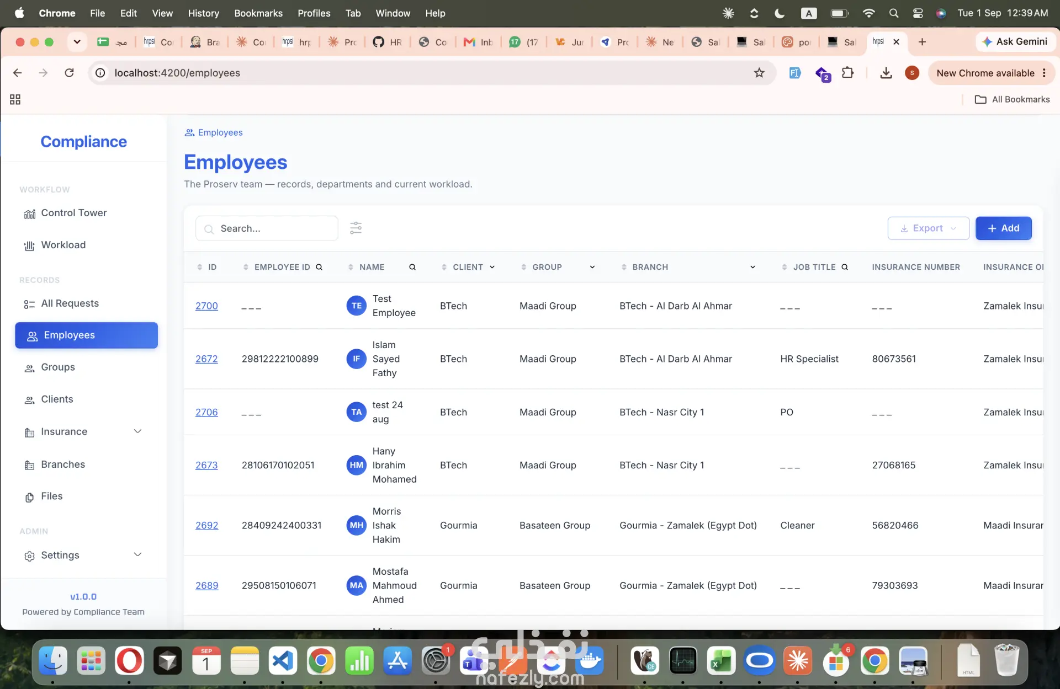Click the Job Title column search icon

coord(844,267)
